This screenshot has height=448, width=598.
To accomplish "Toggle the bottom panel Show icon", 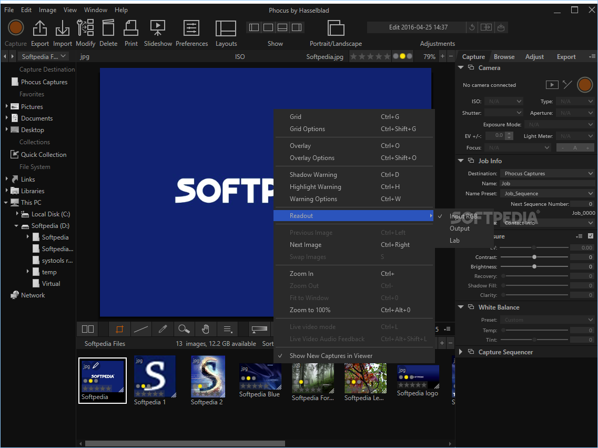I will (282, 27).
